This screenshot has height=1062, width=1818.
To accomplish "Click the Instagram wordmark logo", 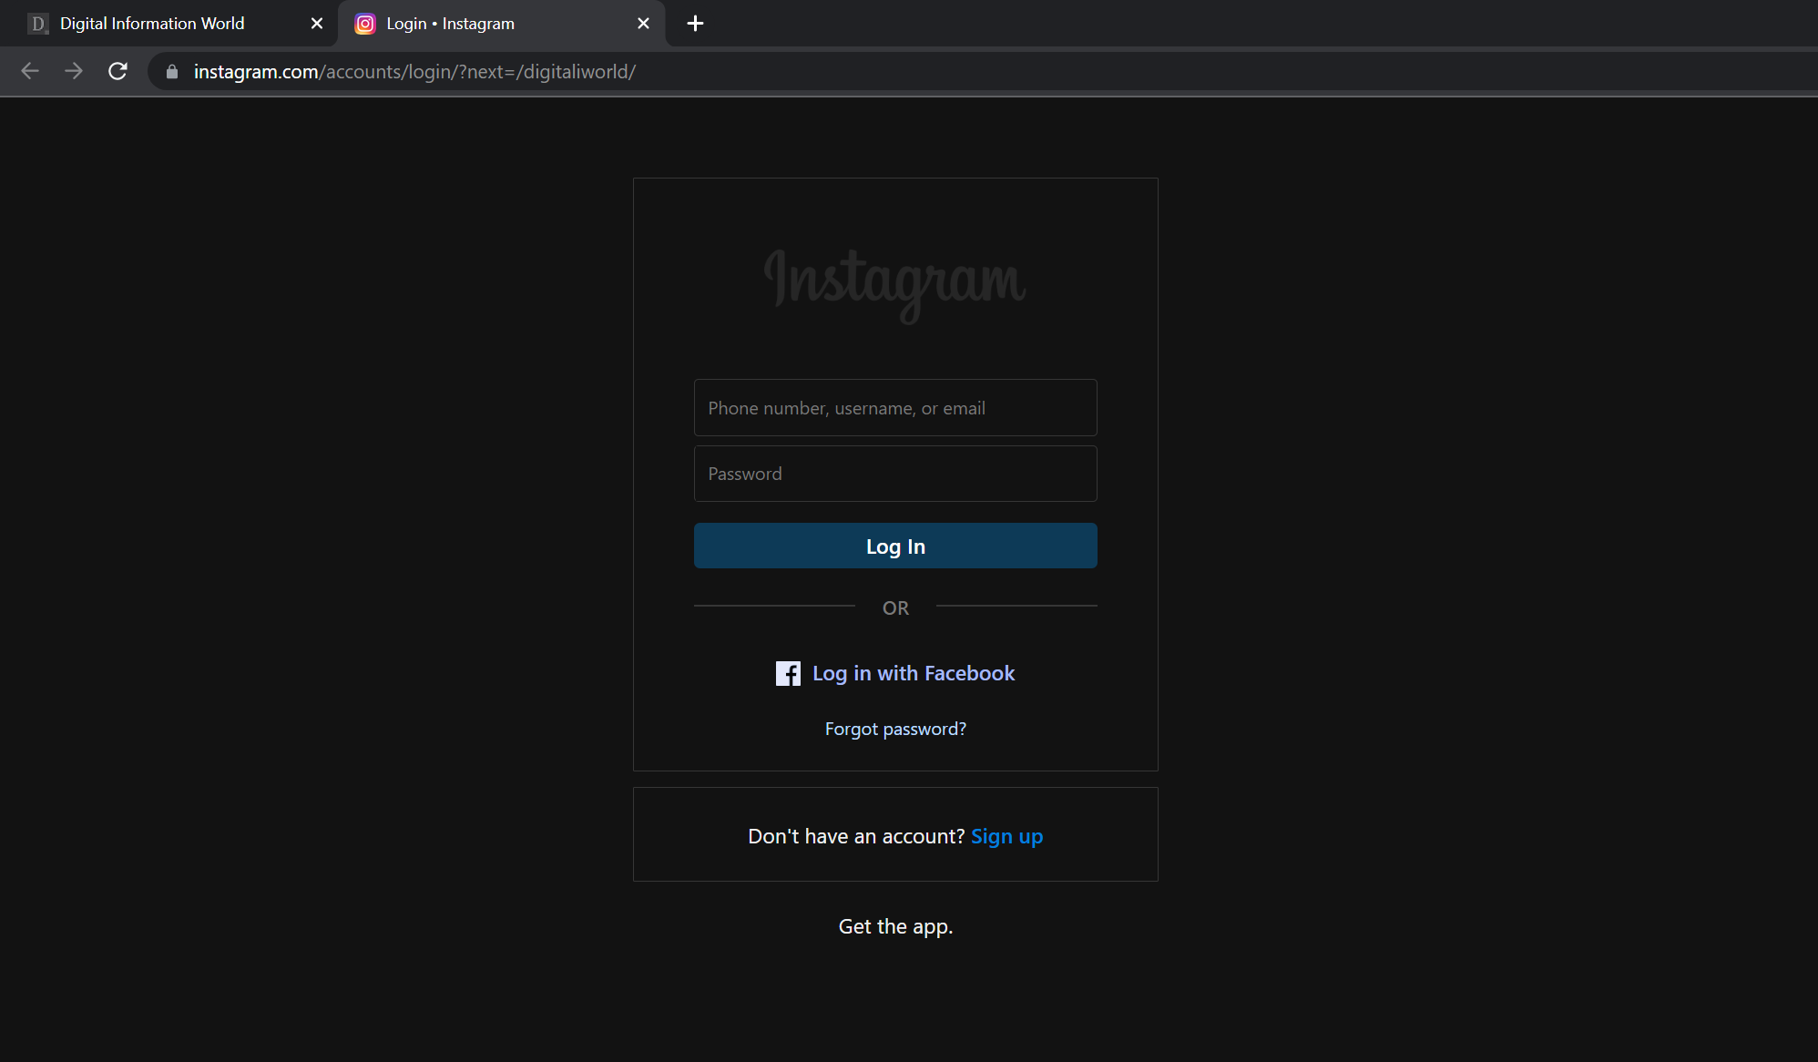I will pyautogui.click(x=895, y=281).
